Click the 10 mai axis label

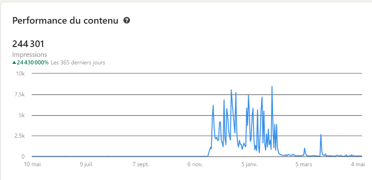click(32, 164)
